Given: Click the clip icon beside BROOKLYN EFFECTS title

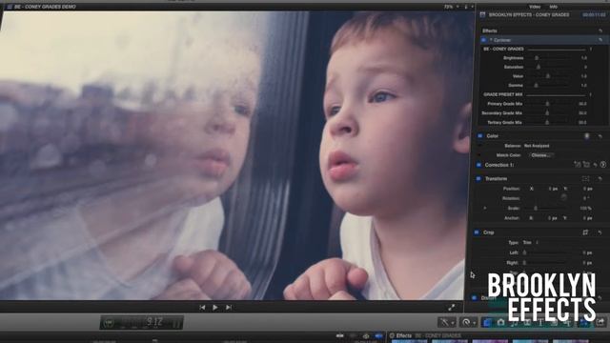Looking at the screenshot, I should [482, 15].
